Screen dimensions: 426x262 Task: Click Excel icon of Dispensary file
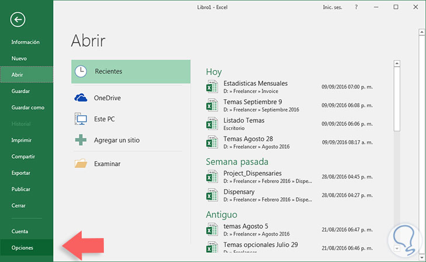coord(212,195)
